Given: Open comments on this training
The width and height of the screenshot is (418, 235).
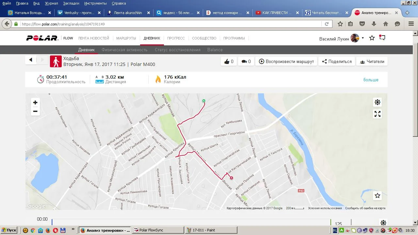Looking at the screenshot, I should (x=246, y=61).
